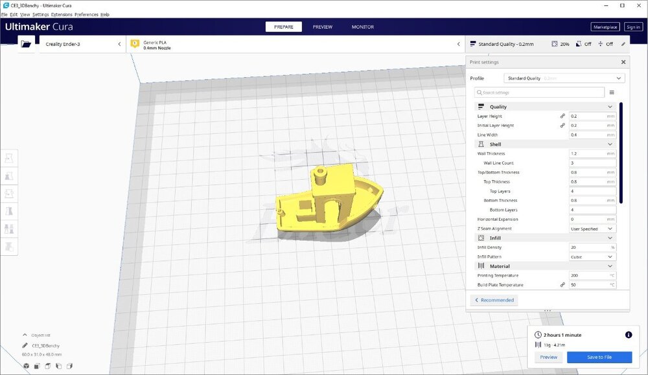Viewport: 648px width, 375px height.
Task: Open the File menu
Action: pos(5,14)
